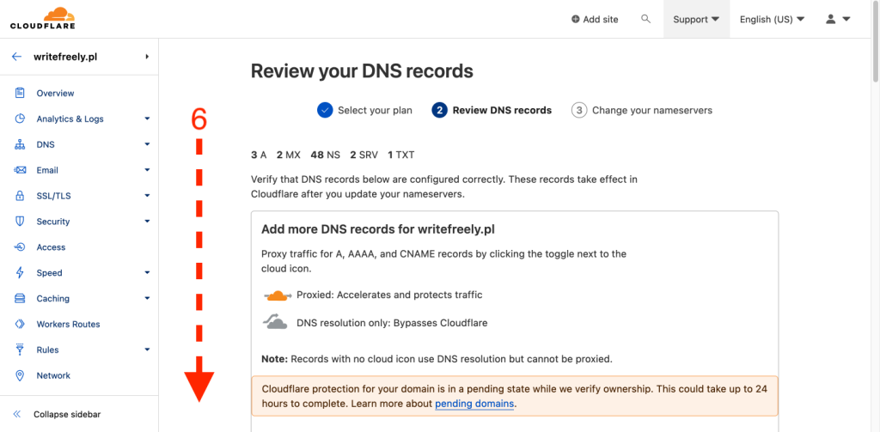Click the Speed lightning icon
880x432 pixels.
point(19,273)
